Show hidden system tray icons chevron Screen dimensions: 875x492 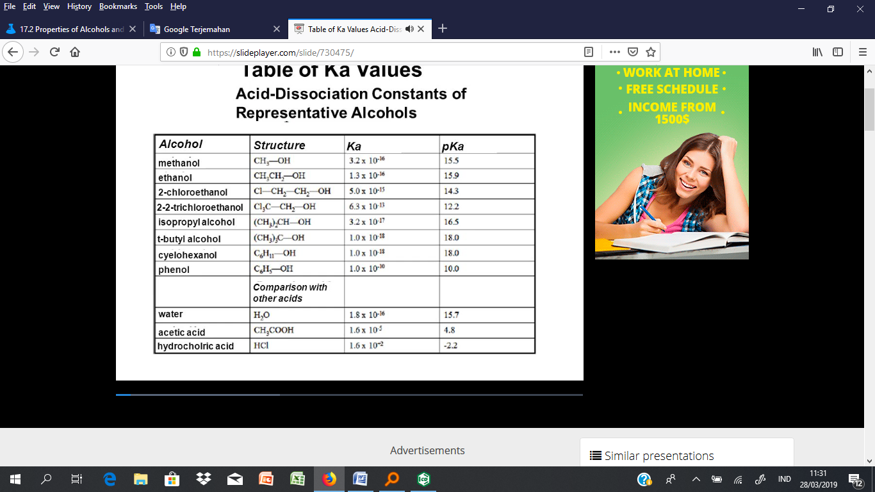[x=696, y=479]
